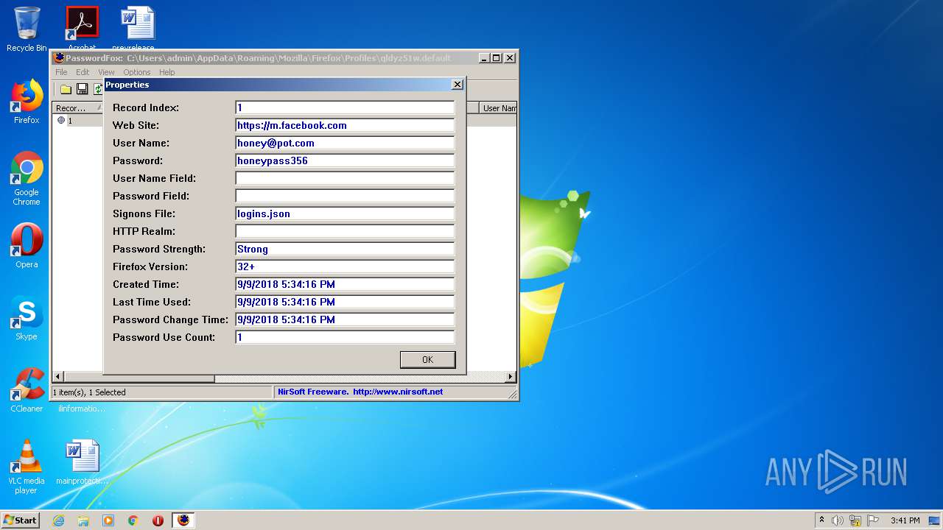Click the taskbar clock showing 3:41 PM
Viewport: 943px width, 530px height.
[905, 520]
